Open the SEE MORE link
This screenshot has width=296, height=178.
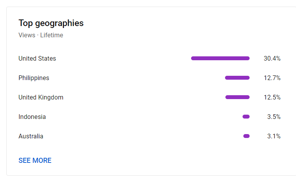click(35, 161)
